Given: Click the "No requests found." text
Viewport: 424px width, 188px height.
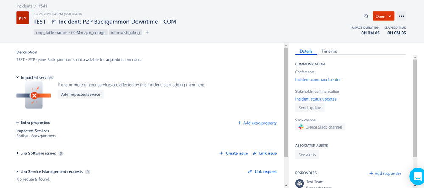Looking at the screenshot, I should 33,180.
